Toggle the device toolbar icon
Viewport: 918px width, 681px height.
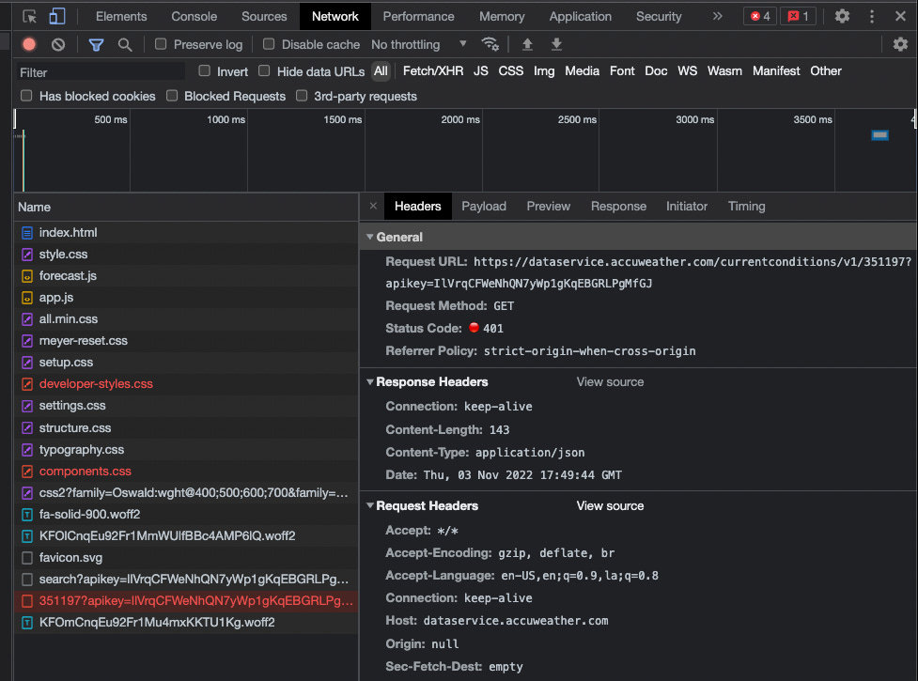(56, 16)
